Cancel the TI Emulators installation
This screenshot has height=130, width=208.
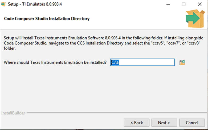tap(192, 123)
